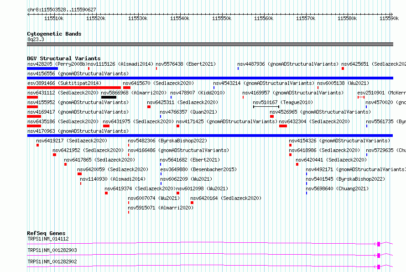The height and width of the screenshot is (272, 406).
Task: Open variant nsv4487936 gnomAD label
Action: click(288, 64)
